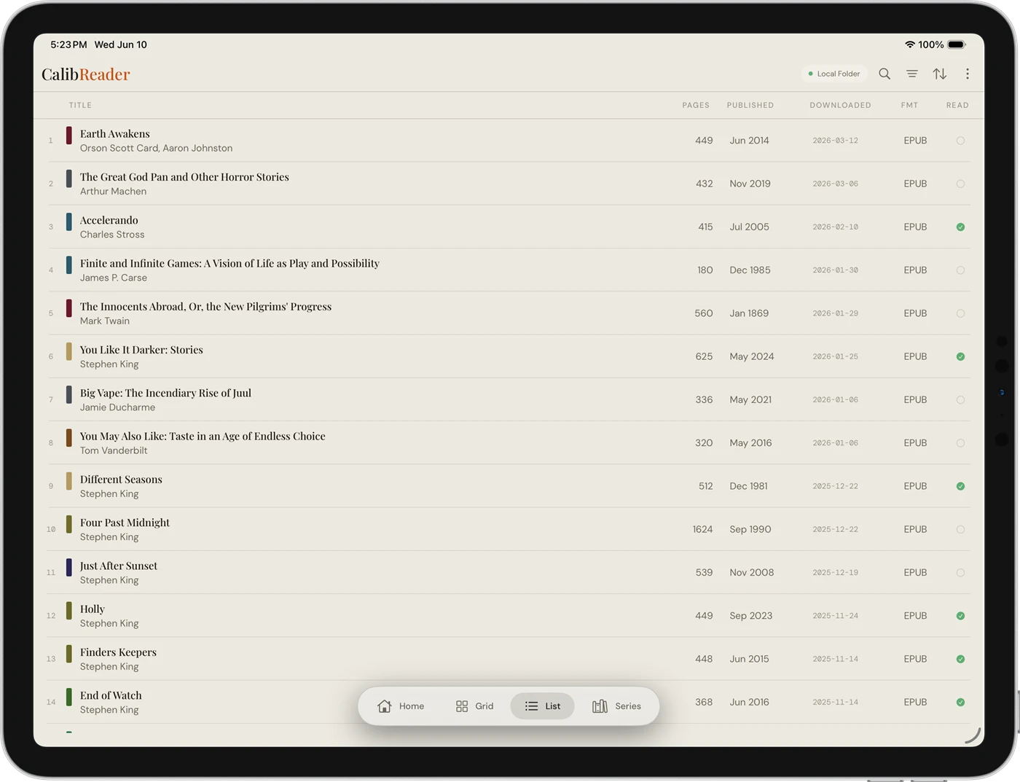Click the 1624 page count cell

[x=702, y=529]
